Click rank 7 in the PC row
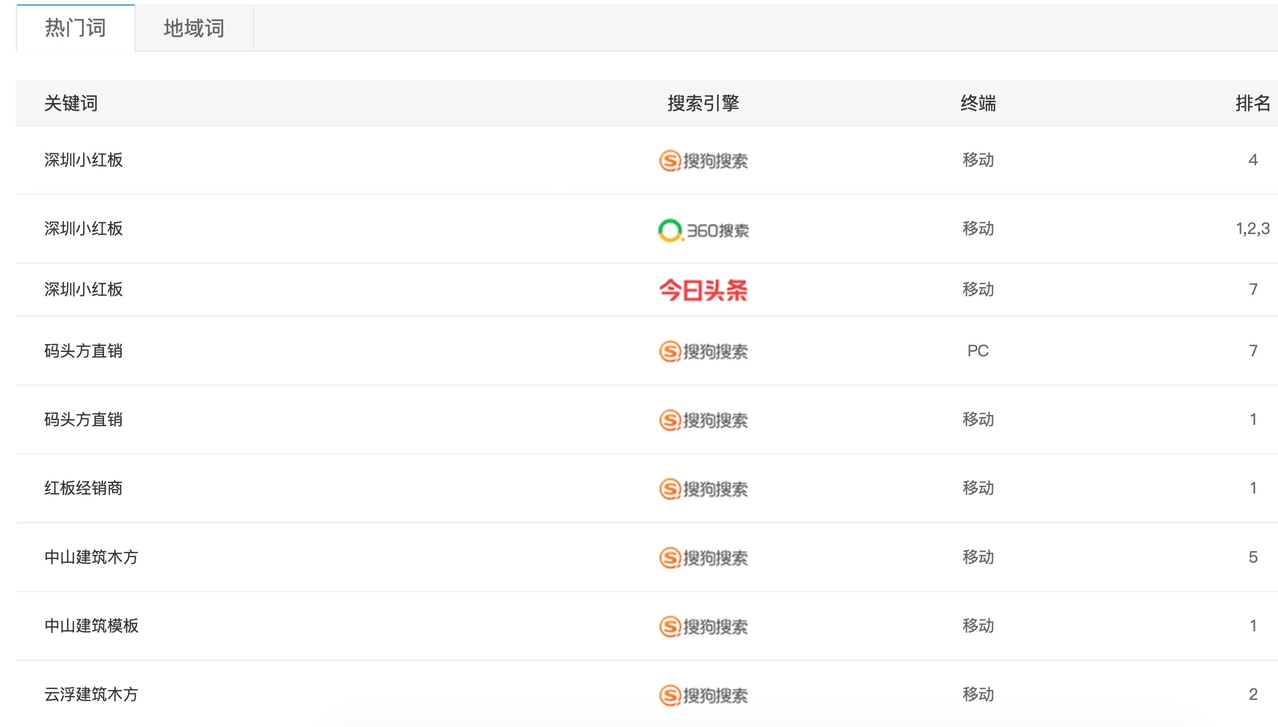 [x=1253, y=350]
